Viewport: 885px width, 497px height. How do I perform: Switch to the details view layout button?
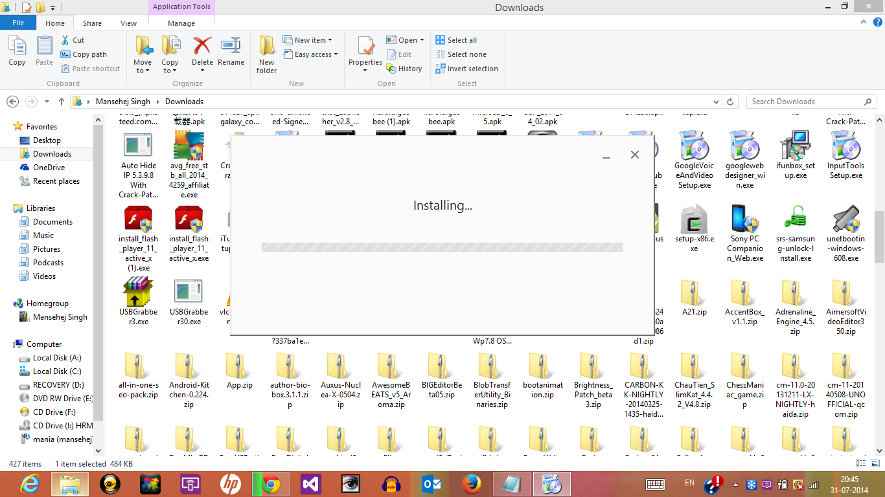pyautogui.click(x=862, y=463)
